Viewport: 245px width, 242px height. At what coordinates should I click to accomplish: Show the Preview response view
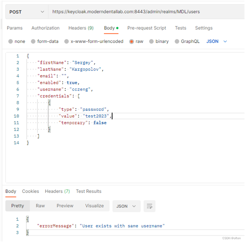[x=65, y=206]
